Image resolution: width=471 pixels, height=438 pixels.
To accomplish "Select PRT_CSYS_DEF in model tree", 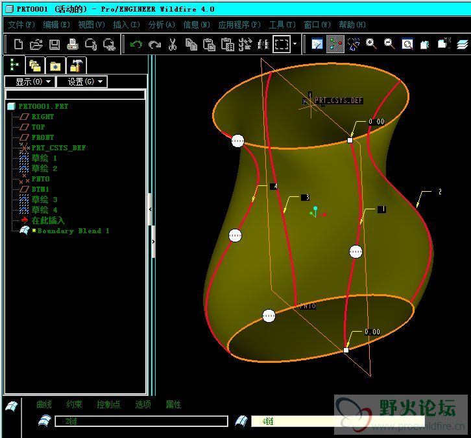I will pyautogui.click(x=58, y=148).
